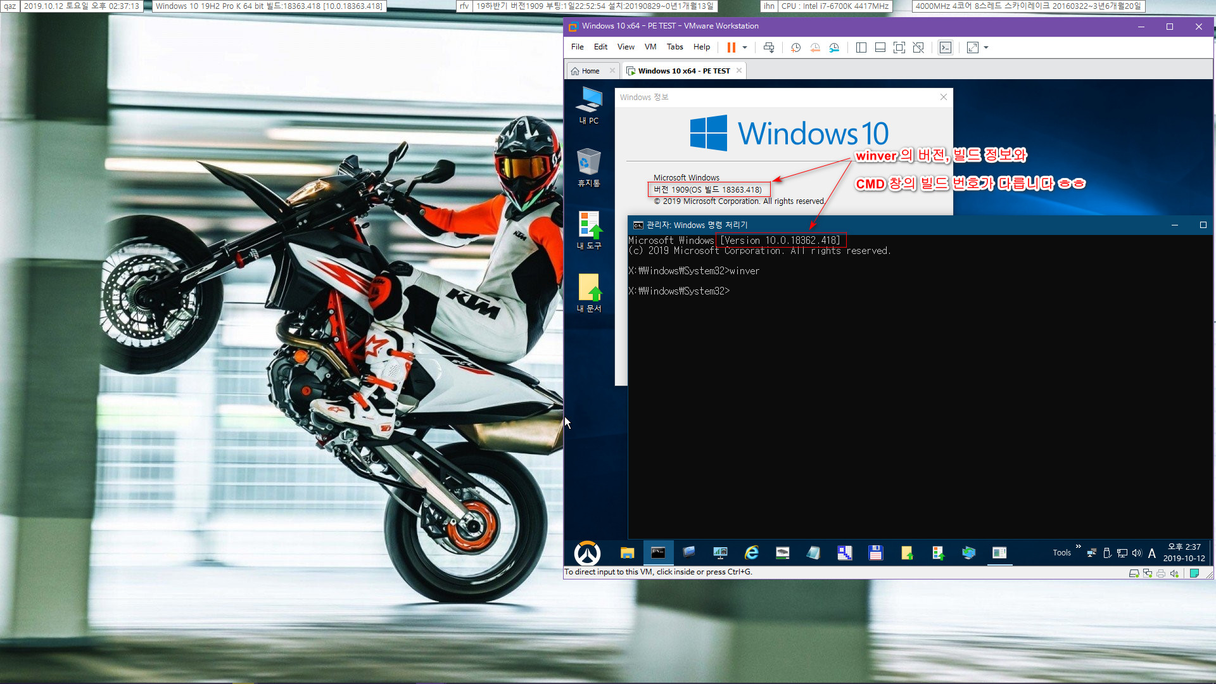Screen dimensions: 1216x684
Task: Open the 내 문서 desktop shortcut
Action: pos(589,293)
